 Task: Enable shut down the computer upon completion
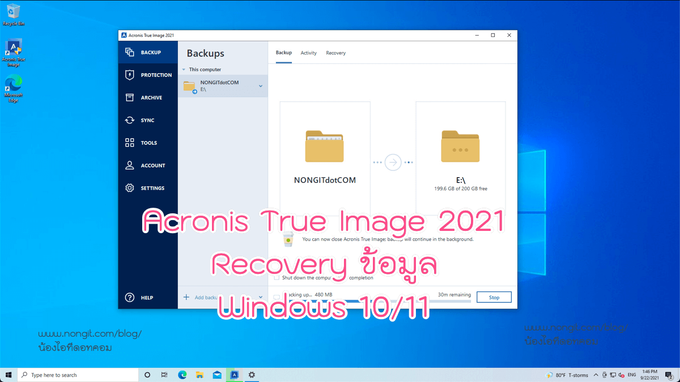(x=277, y=278)
